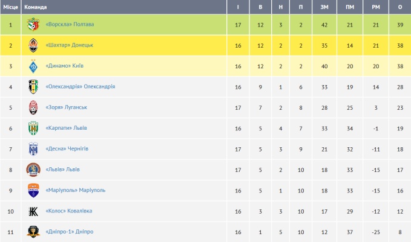411x242 pixels.
Task: Click the Mariupol club emblem
Action: 33,190
